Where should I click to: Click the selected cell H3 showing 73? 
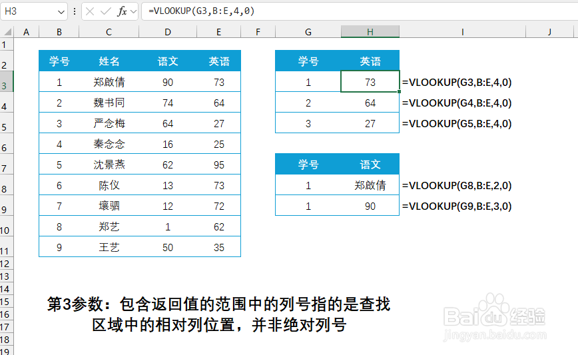point(370,82)
